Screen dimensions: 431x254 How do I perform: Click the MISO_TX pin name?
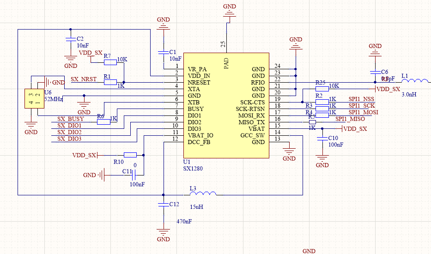pos(252,122)
